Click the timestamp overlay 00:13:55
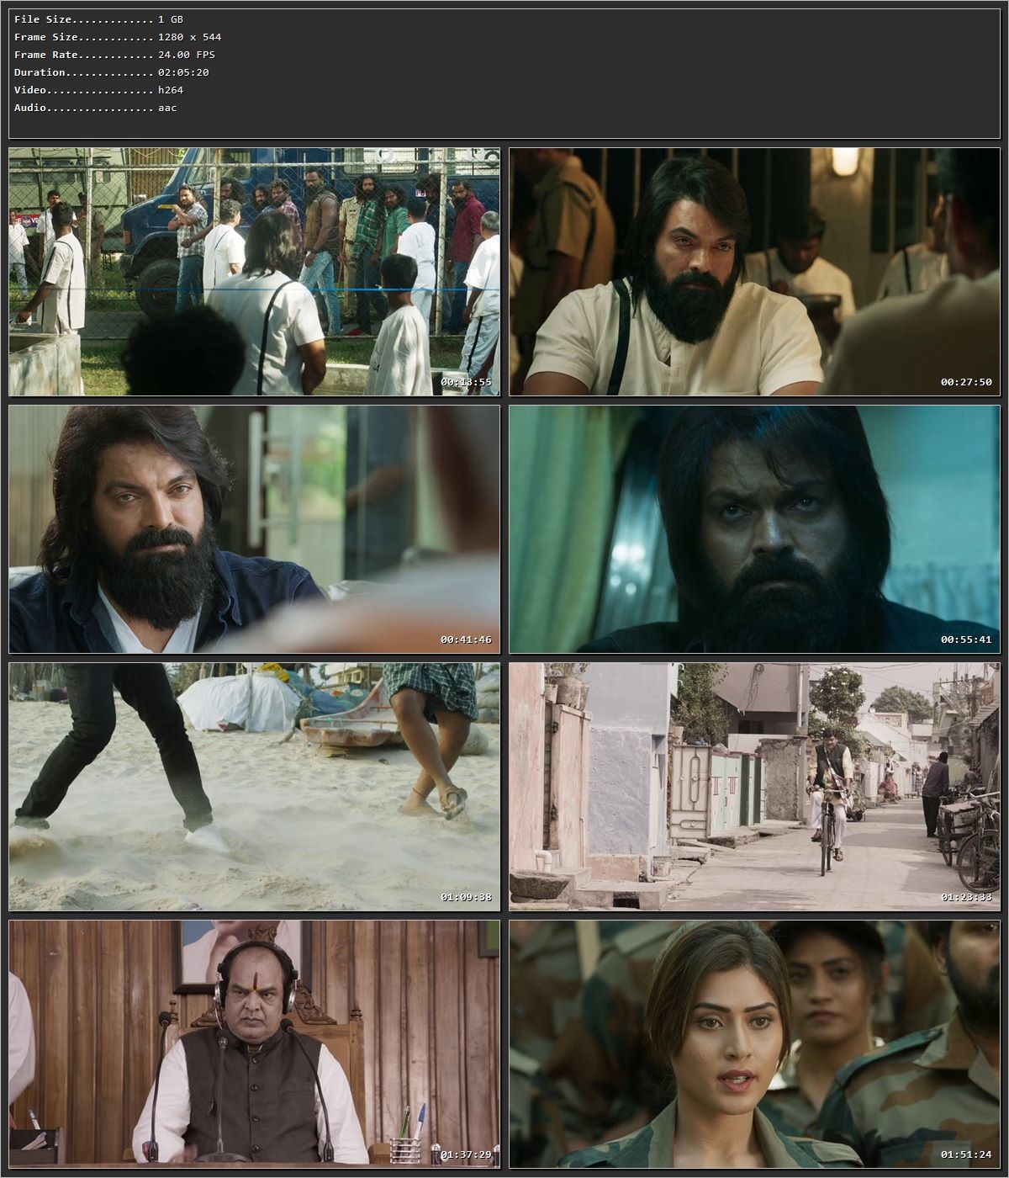1009x1178 pixels. [x=466, y=381]
